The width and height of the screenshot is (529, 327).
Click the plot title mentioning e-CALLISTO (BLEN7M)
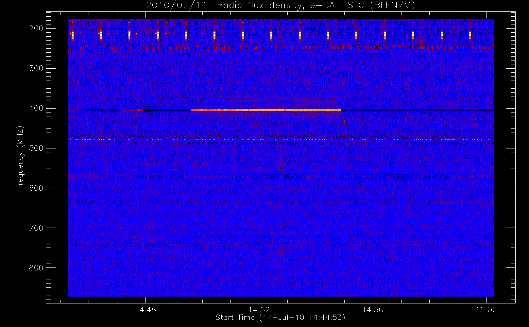pos(280,5)
